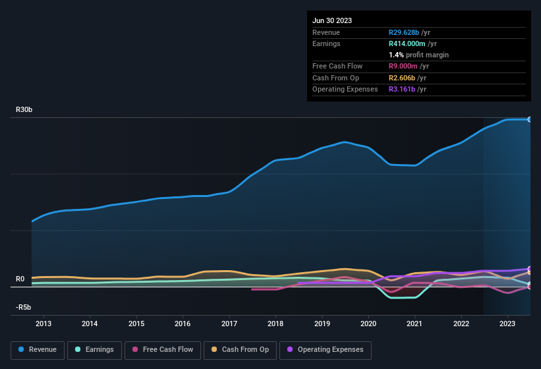Click the R9.000m free cash flow value
The image size is (541, 369).
[x=403, y=66]
